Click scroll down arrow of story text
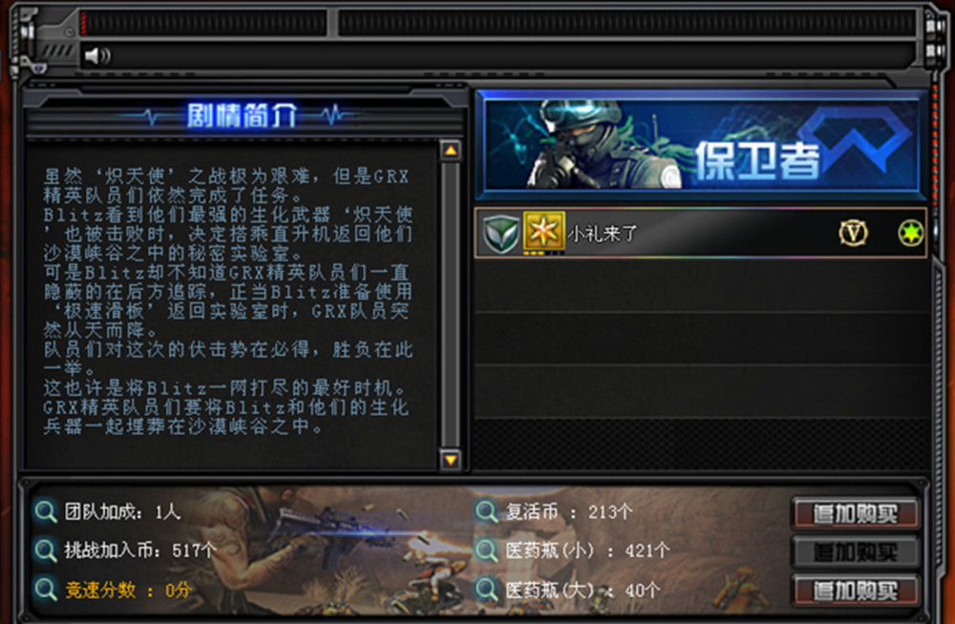This screenshot has height=624, width=955. 451,460
